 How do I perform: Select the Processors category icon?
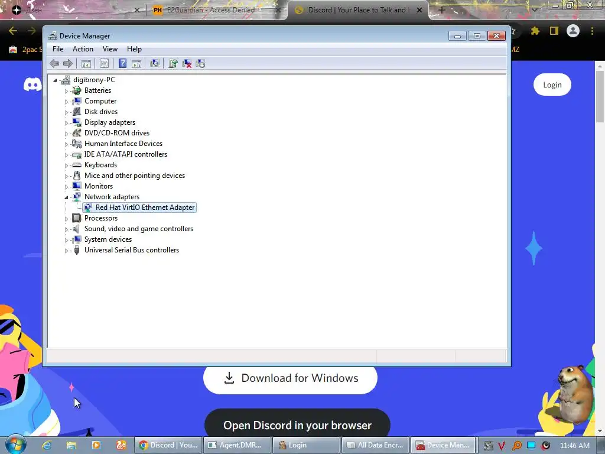click(77, 218)
